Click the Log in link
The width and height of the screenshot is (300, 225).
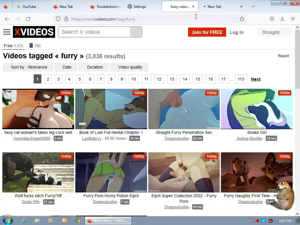click(236, 32)
